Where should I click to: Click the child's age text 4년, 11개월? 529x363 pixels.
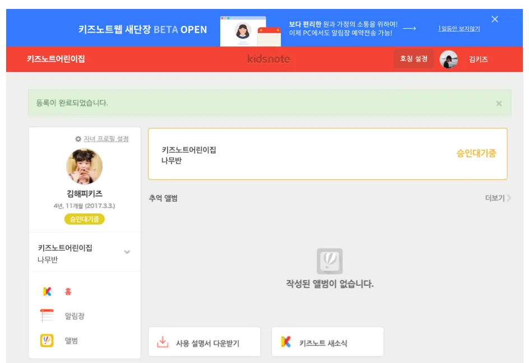[85, 206]
